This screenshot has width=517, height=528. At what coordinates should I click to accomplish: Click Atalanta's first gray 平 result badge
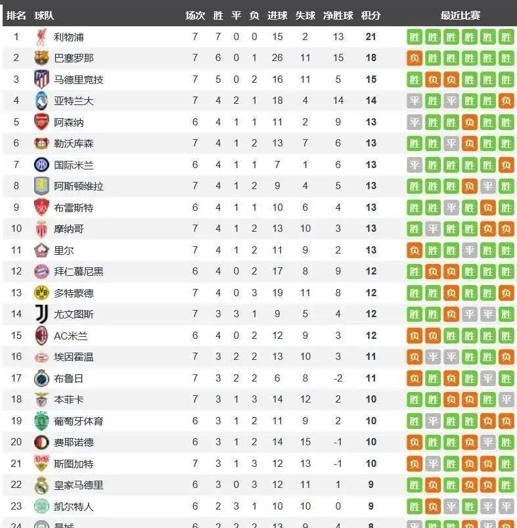pos(415,100)
